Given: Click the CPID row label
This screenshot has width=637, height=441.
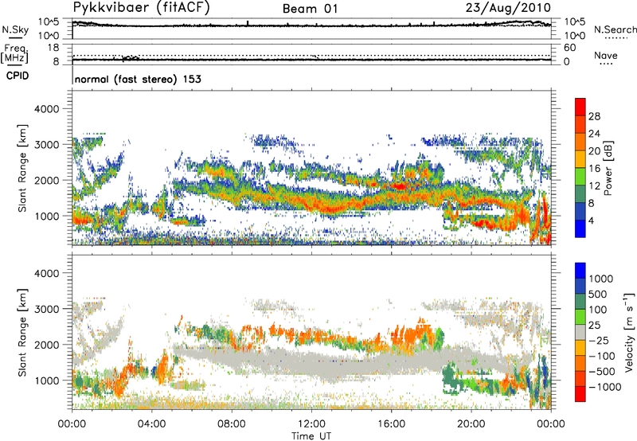Looking at the screenshot, I should 18,76.
